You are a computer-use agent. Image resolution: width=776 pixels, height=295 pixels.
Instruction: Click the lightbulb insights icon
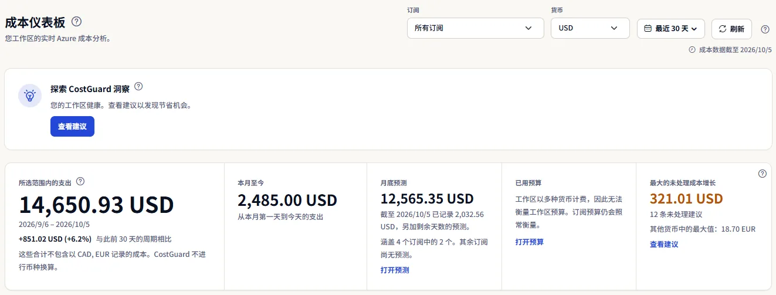pos(29,96)
